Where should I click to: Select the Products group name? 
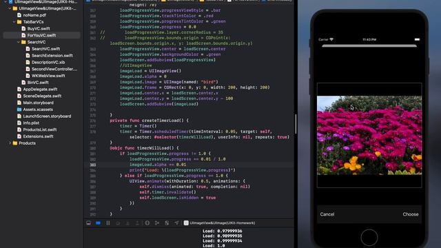27,143
